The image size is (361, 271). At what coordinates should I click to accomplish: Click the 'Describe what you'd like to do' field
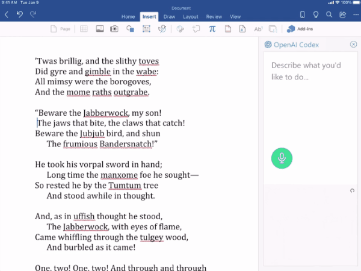(x=310, y=117)
